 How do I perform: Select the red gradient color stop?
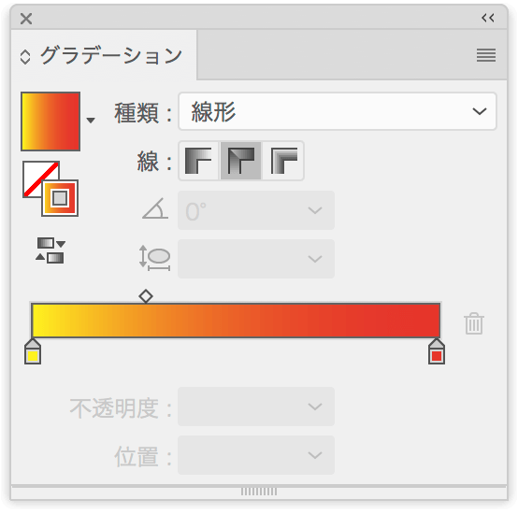(x=437, y=352)
